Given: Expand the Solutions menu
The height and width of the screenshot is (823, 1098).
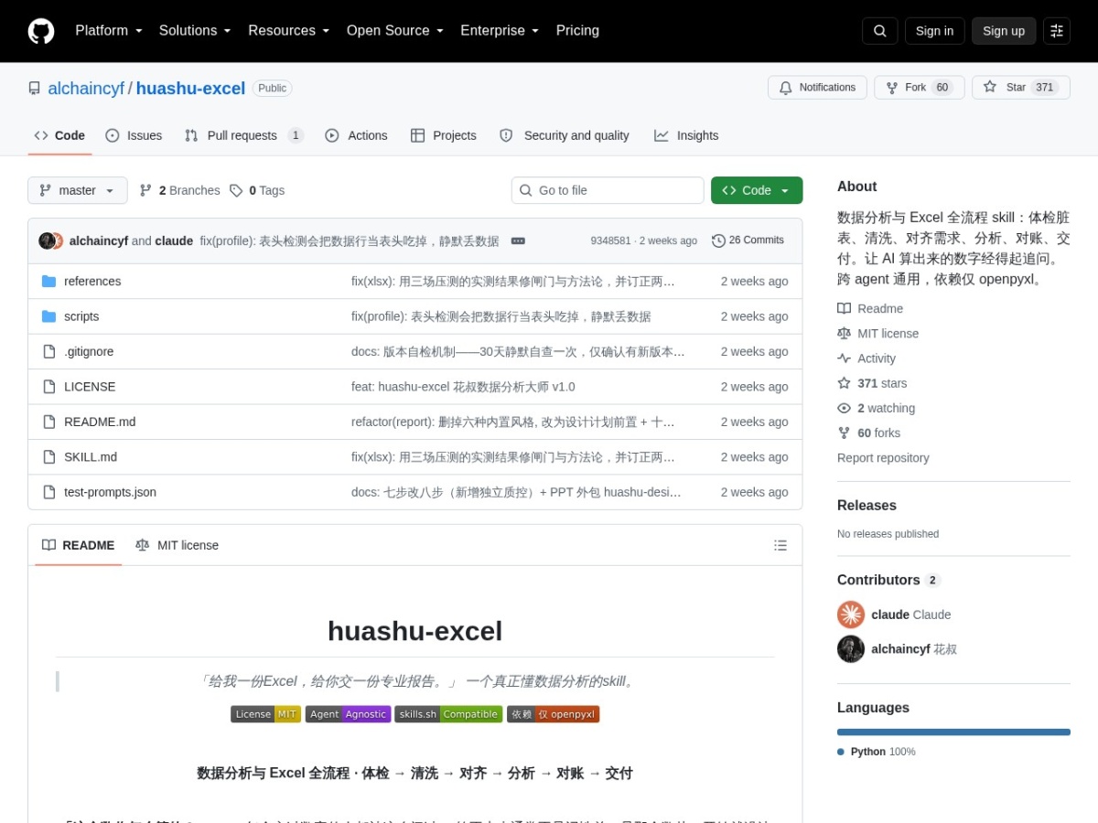Looking at the screenshot, I should coord(195,31).
